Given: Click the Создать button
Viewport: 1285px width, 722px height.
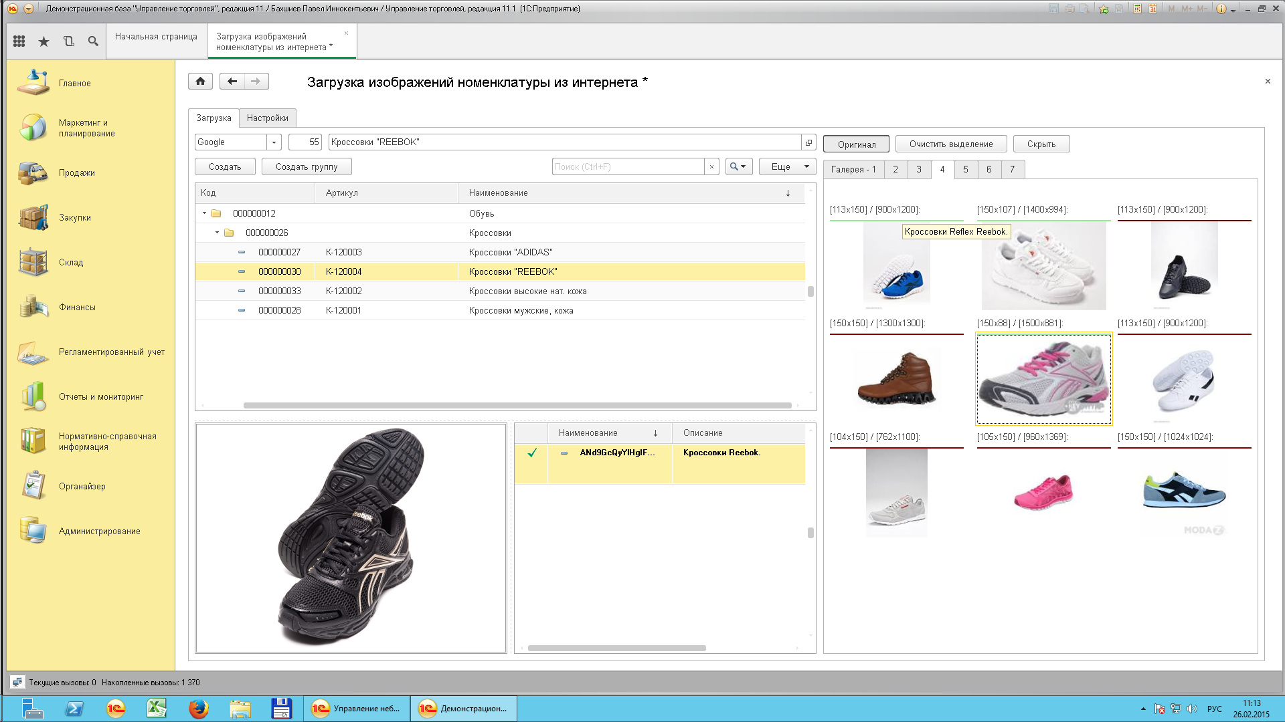Looking at the screenshot, I should coord(225,166).
